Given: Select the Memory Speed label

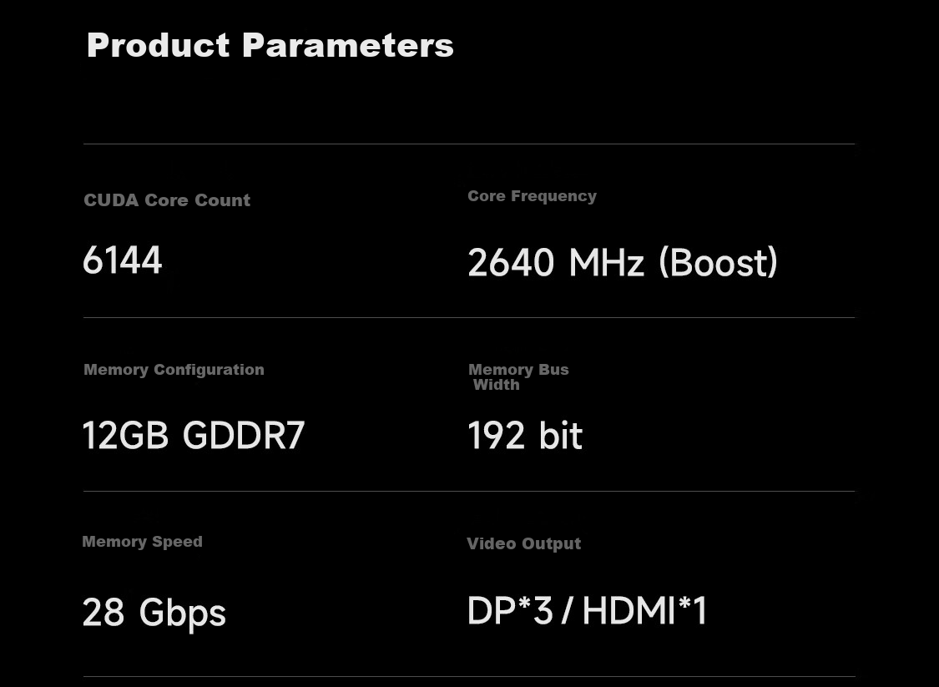Looking at the screenshot, I should (142, 542).
